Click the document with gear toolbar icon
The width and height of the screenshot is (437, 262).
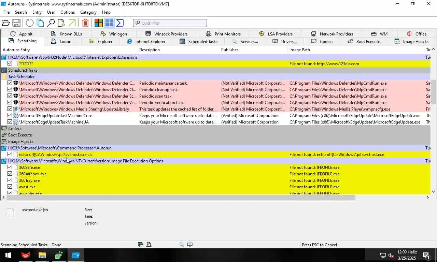(x=61, y=23)
